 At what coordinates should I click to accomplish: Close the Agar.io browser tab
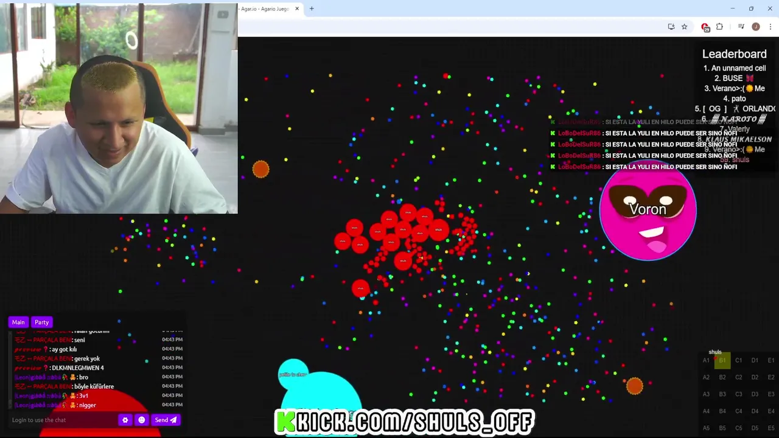tap(297, 9)
